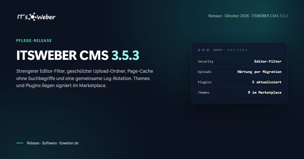The height and width of the screenshot is (159, 304).
Task: Click the IT's Weber logo
Action: [x=36, y=17]
